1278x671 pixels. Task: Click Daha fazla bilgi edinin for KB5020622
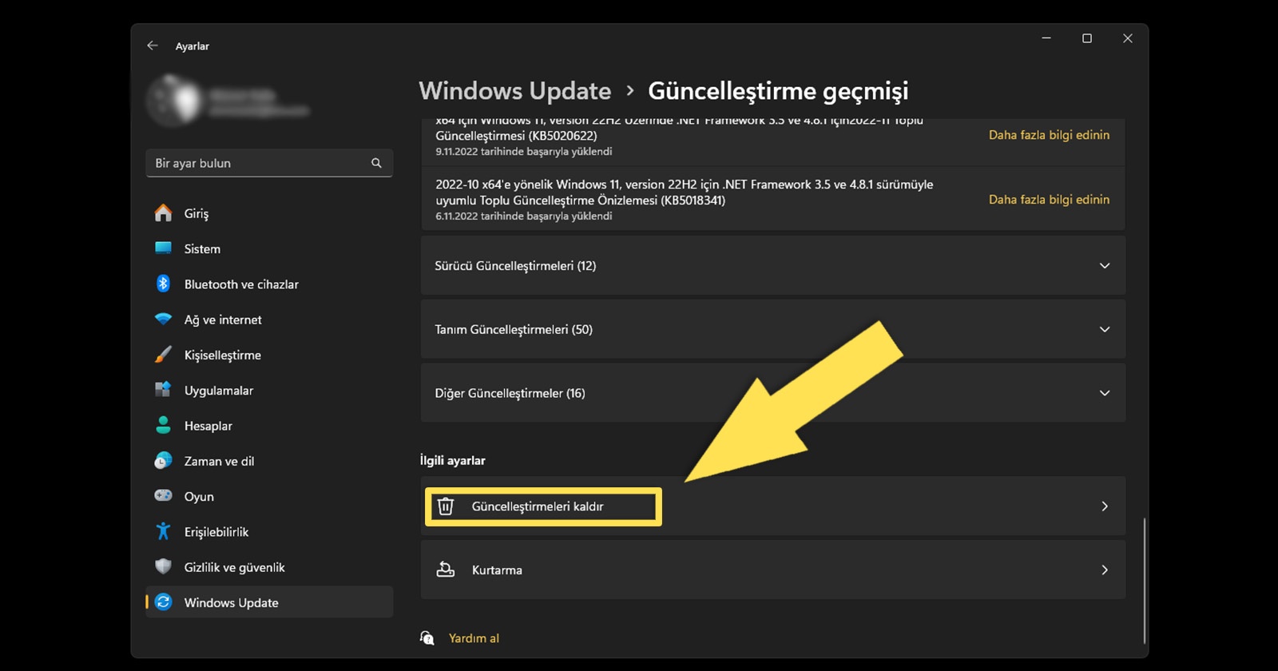pos(1049,135)
